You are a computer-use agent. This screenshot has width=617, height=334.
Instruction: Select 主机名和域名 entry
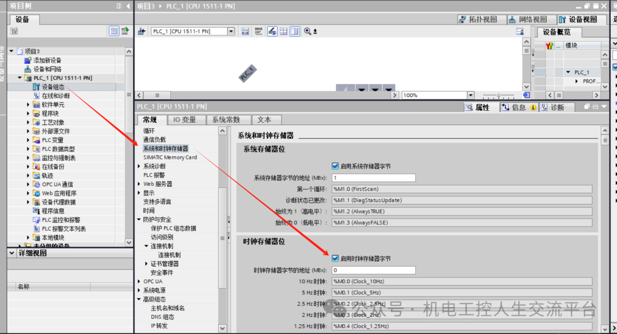click(167, 308)
